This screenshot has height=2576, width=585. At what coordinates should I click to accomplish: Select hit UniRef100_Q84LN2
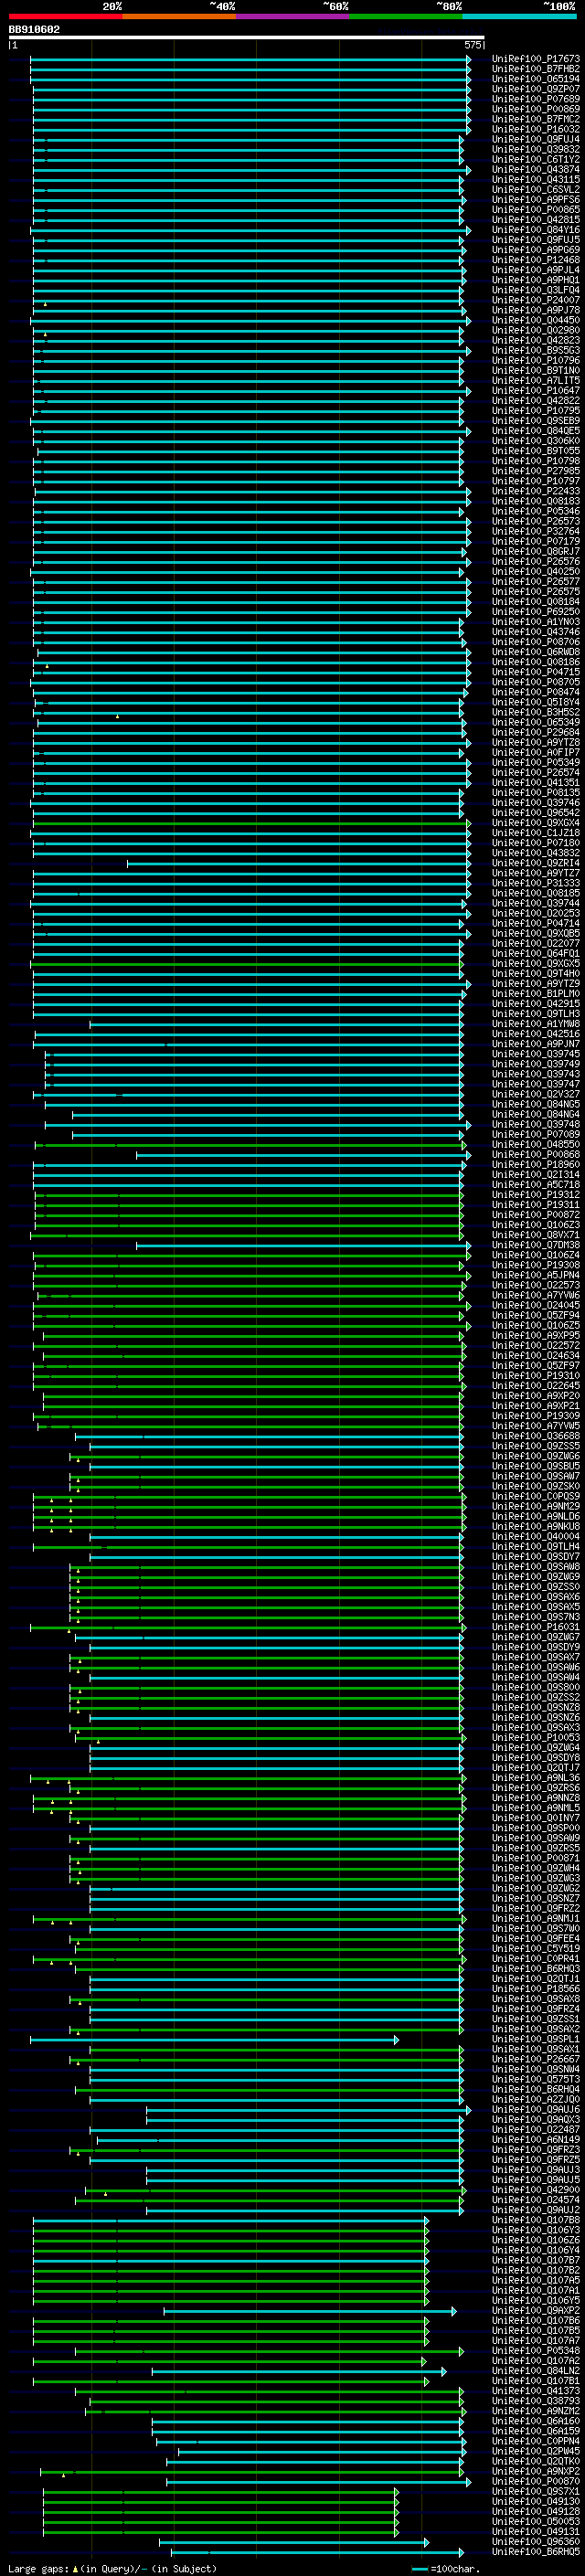536,2370
